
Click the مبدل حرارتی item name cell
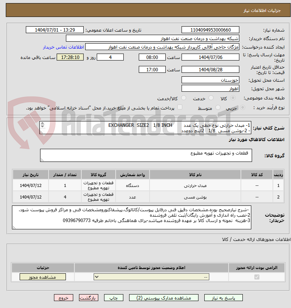pos(195,185)
